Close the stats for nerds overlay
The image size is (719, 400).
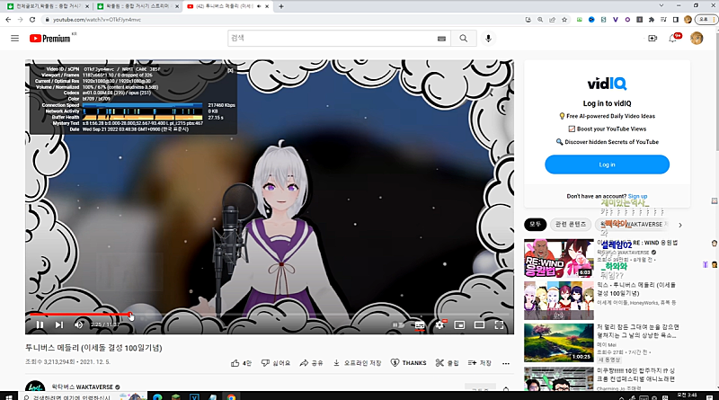[x=231, y=70]
